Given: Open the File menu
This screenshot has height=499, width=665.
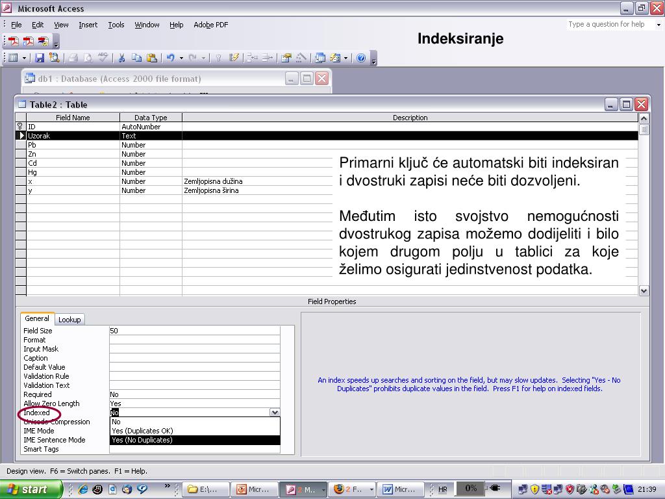Looking at the screenshot, I should (x=16, y=25).
